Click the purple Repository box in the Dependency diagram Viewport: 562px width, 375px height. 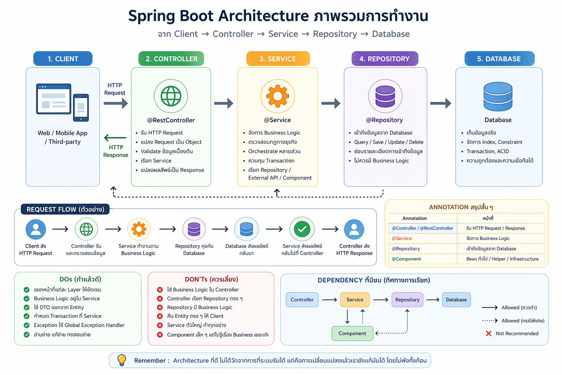[x=407, y=300]
